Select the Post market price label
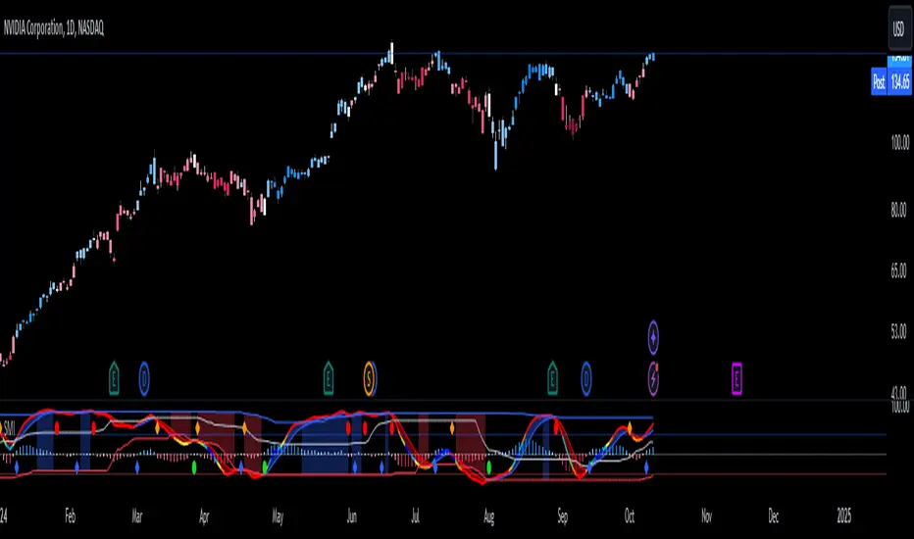 click(879, 81)
